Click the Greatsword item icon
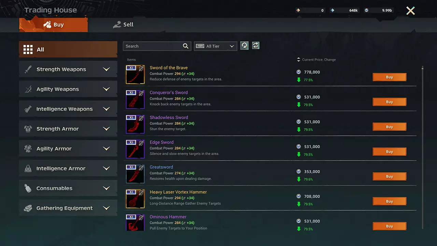This screenshot has height=246, width=437. click(135, 174)
